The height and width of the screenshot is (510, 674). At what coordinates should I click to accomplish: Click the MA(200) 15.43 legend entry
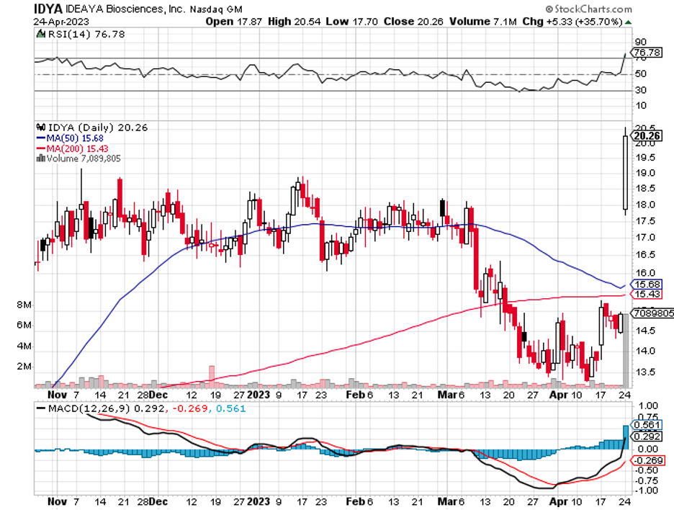(x=72, y=148)
